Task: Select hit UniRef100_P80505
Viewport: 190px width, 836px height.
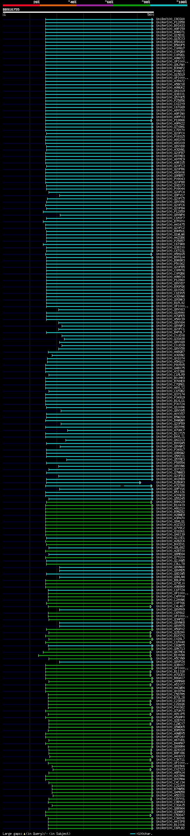Action: click(170, 365)
